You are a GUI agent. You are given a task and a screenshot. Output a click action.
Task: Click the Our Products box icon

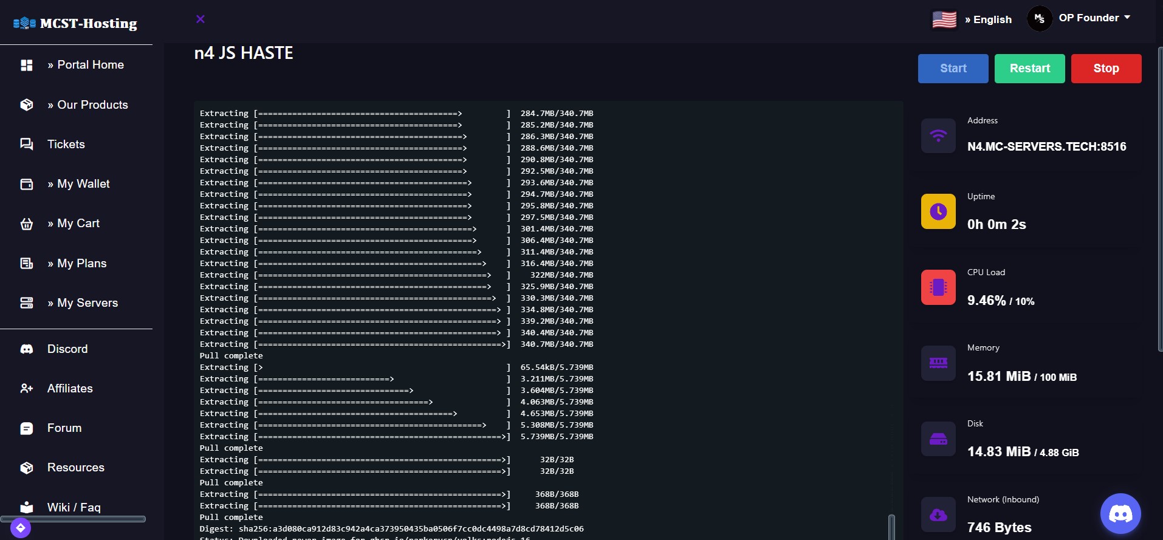point(27,105)
